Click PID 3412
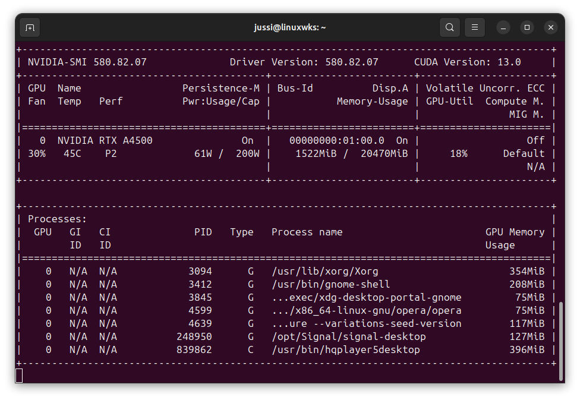580x400 pixels. click(x=200, y=284)
